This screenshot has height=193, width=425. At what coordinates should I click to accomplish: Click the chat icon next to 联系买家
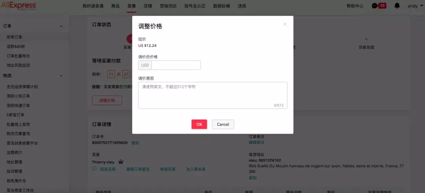94,169
